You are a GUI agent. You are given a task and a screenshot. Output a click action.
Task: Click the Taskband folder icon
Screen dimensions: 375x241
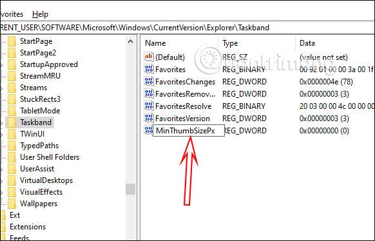tap(12, 122)
